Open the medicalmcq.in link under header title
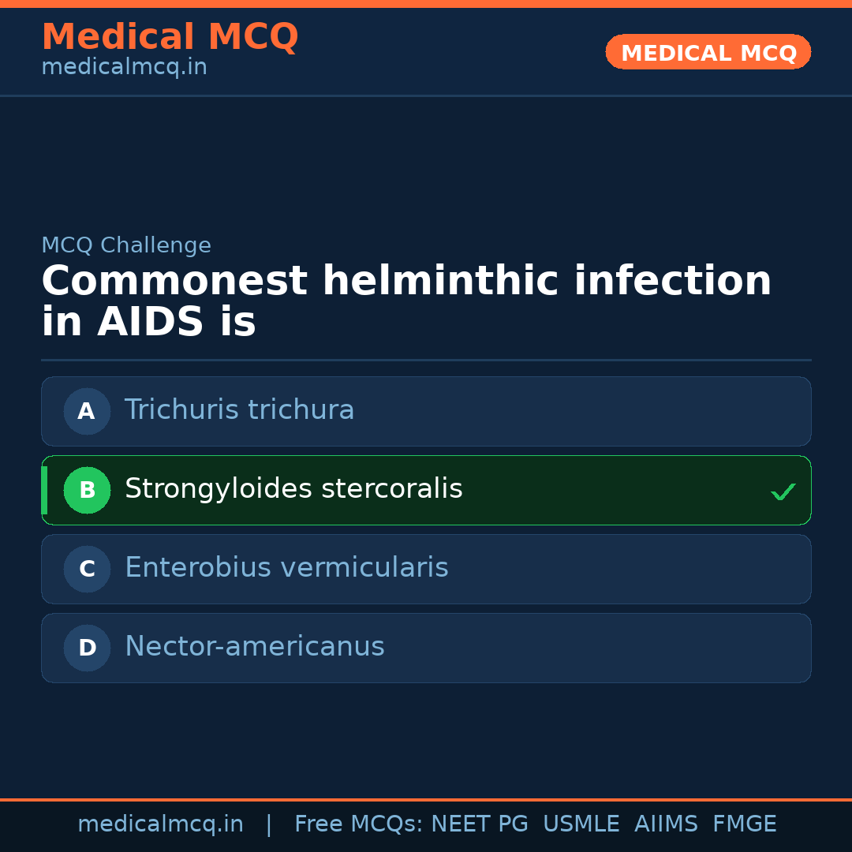This screenshot has height=852, width=852. [124, 67]
